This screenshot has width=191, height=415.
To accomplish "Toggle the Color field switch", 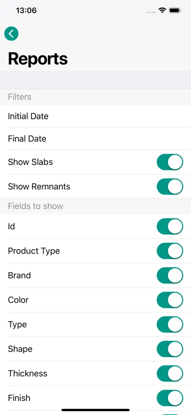I will pos(170,300).
